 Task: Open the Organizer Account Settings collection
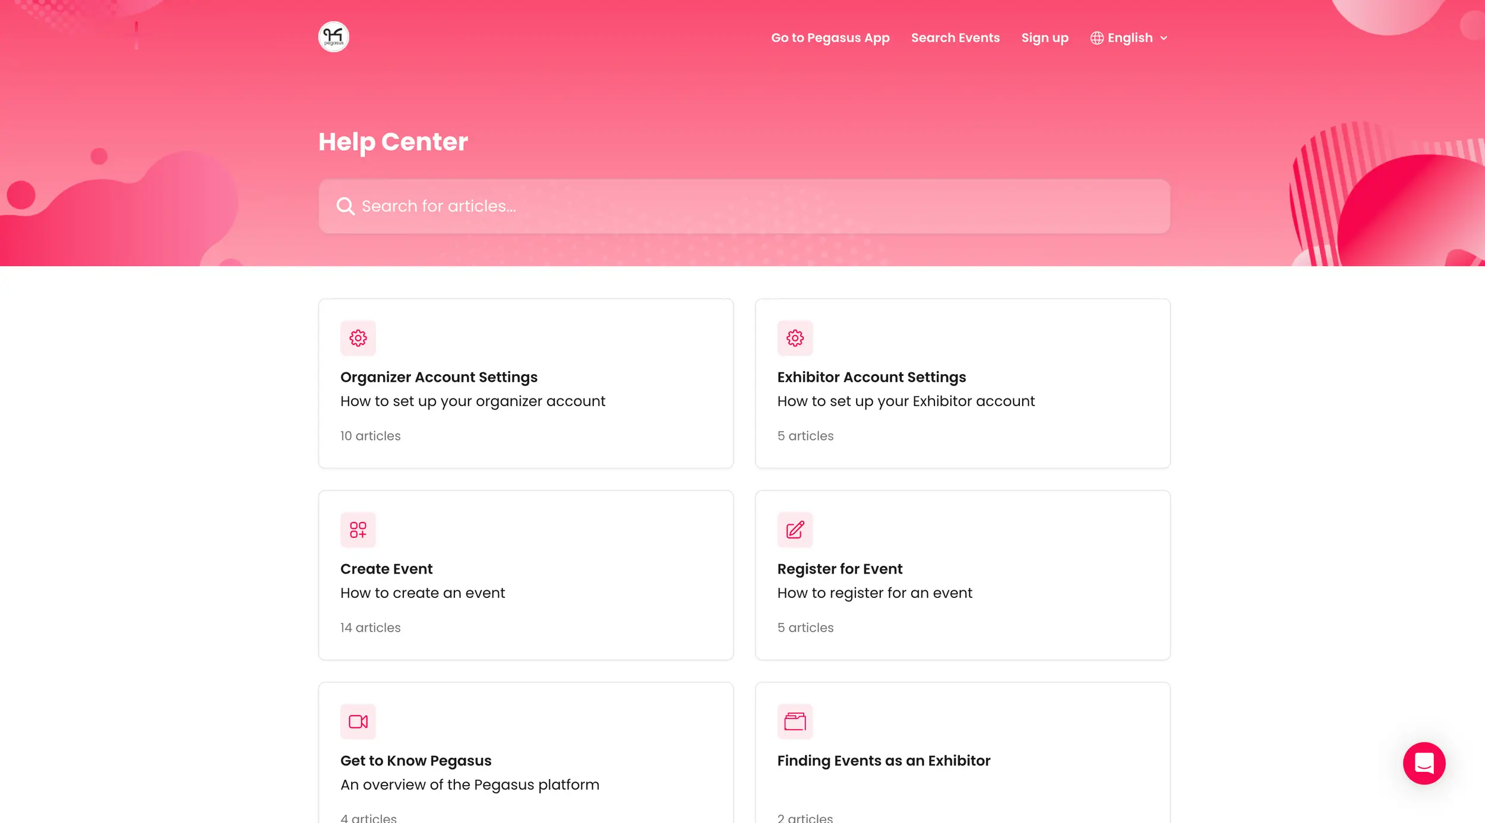(438, 377)
